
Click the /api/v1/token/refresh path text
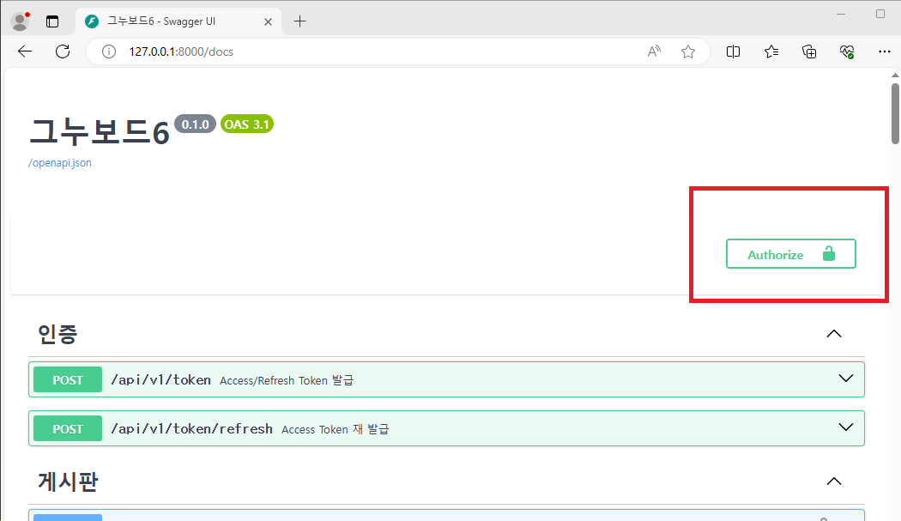(191, 428)
